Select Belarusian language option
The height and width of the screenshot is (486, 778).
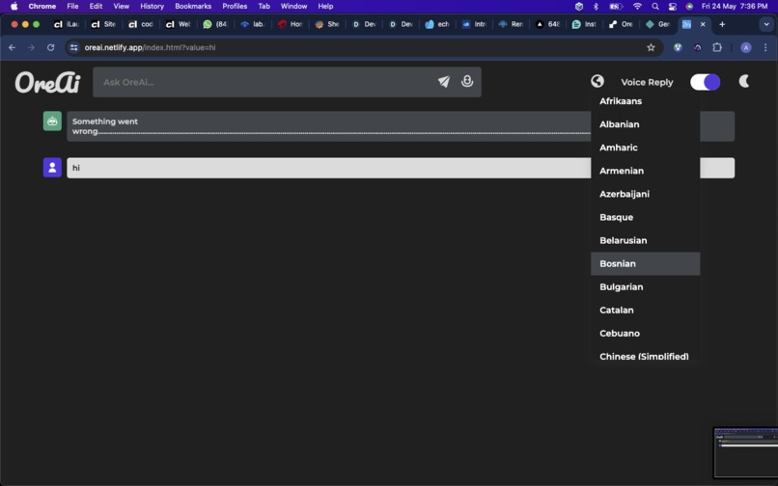pyautogui.click(x=646, y=241)
